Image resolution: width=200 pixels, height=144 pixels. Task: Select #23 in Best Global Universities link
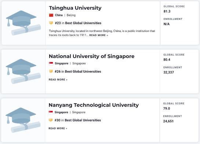click(78, 23)
